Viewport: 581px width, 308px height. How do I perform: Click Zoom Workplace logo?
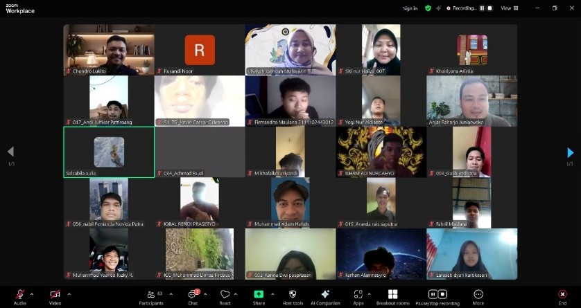point(20,9)
